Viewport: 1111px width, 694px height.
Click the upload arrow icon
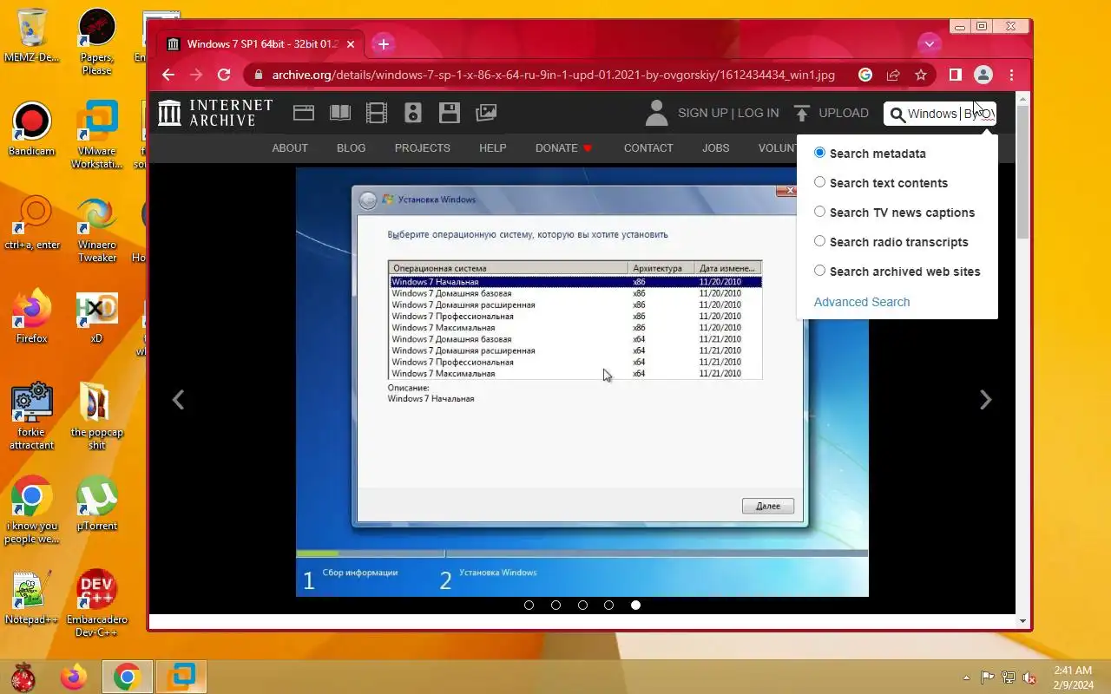(802, 113)
